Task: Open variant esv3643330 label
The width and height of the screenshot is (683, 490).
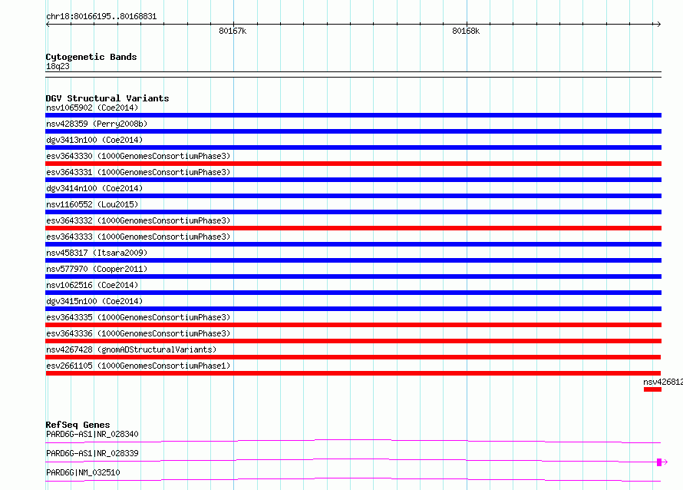Action: coord(138,156)
